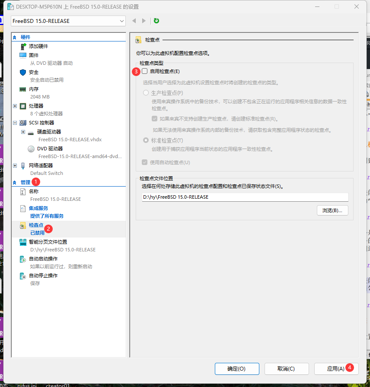Open 添加硬件 settings page
370x387 pixels.
38,46
